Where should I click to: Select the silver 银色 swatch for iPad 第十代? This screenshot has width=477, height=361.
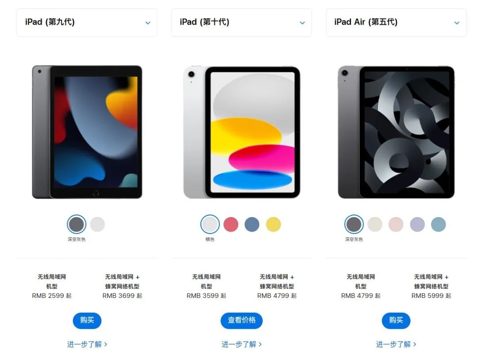pyautogui.click(x=210, y=224)
